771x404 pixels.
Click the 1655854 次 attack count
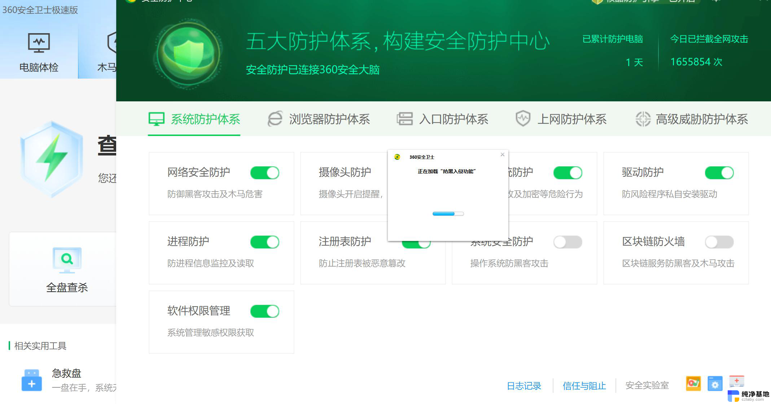point(696,62)
